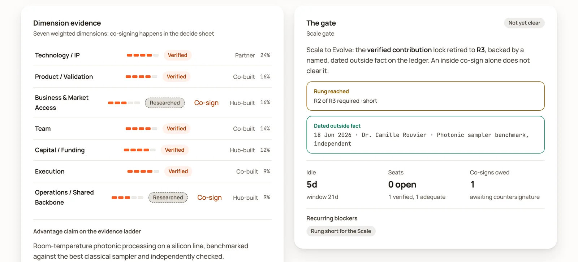The width and height of the screenshot is (578, 262).
Task: Click the Technology / IP score bar
Action: [143, 55]
